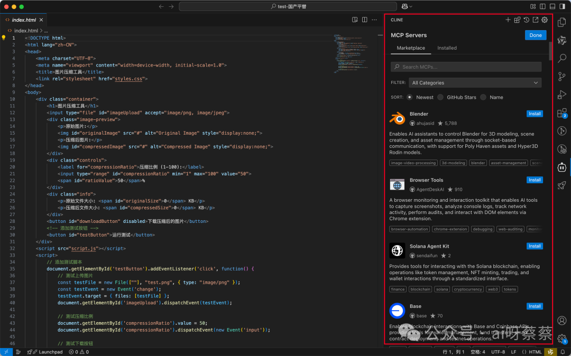571x356 pixels.
Task: Change indentation 空格: 4 in status bar
Action: pos(478,352)
